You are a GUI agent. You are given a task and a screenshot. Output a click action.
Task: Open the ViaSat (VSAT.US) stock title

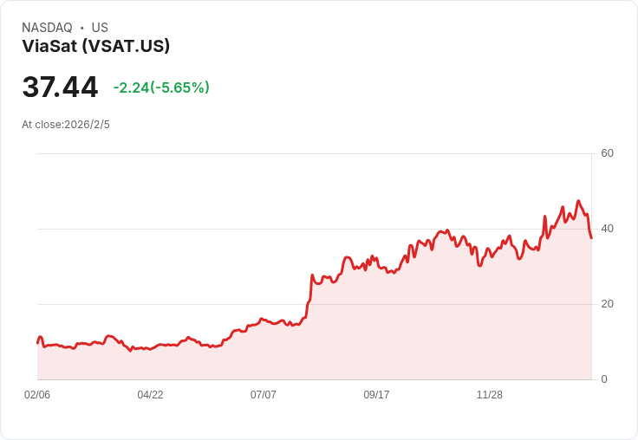pyautogui.click(x=95, y=46)
